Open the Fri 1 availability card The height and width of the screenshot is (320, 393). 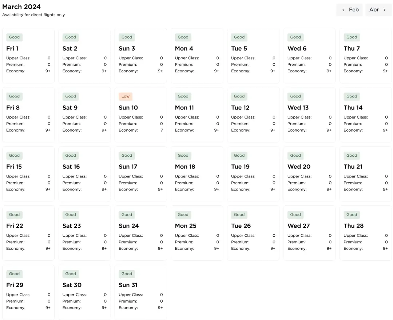[28, 56]
